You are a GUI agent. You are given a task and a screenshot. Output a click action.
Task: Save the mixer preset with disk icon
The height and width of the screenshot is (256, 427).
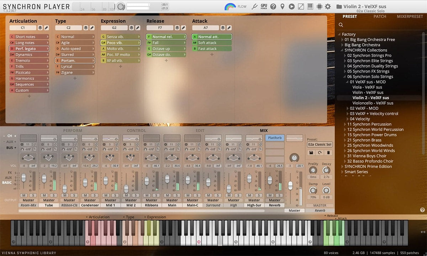coord(311,152)
